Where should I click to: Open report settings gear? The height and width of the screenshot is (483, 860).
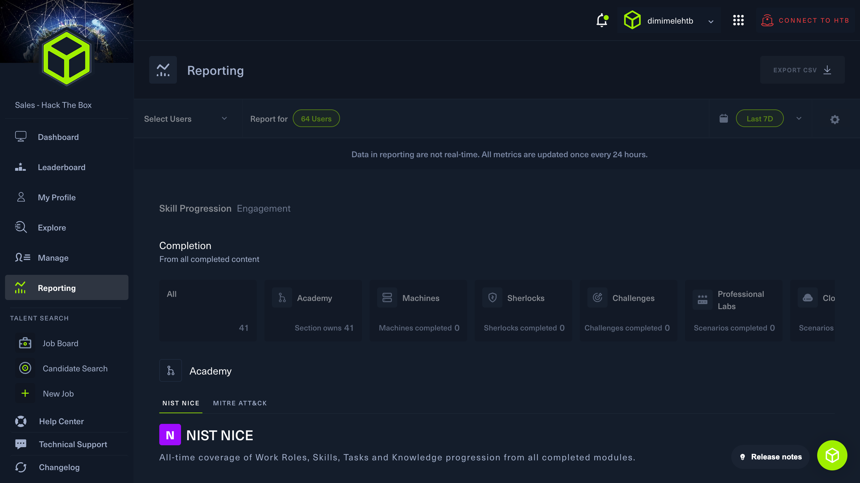(x=835, y=119)
